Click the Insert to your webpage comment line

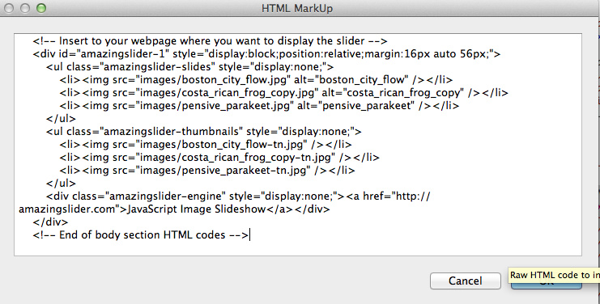click(210, 41)
